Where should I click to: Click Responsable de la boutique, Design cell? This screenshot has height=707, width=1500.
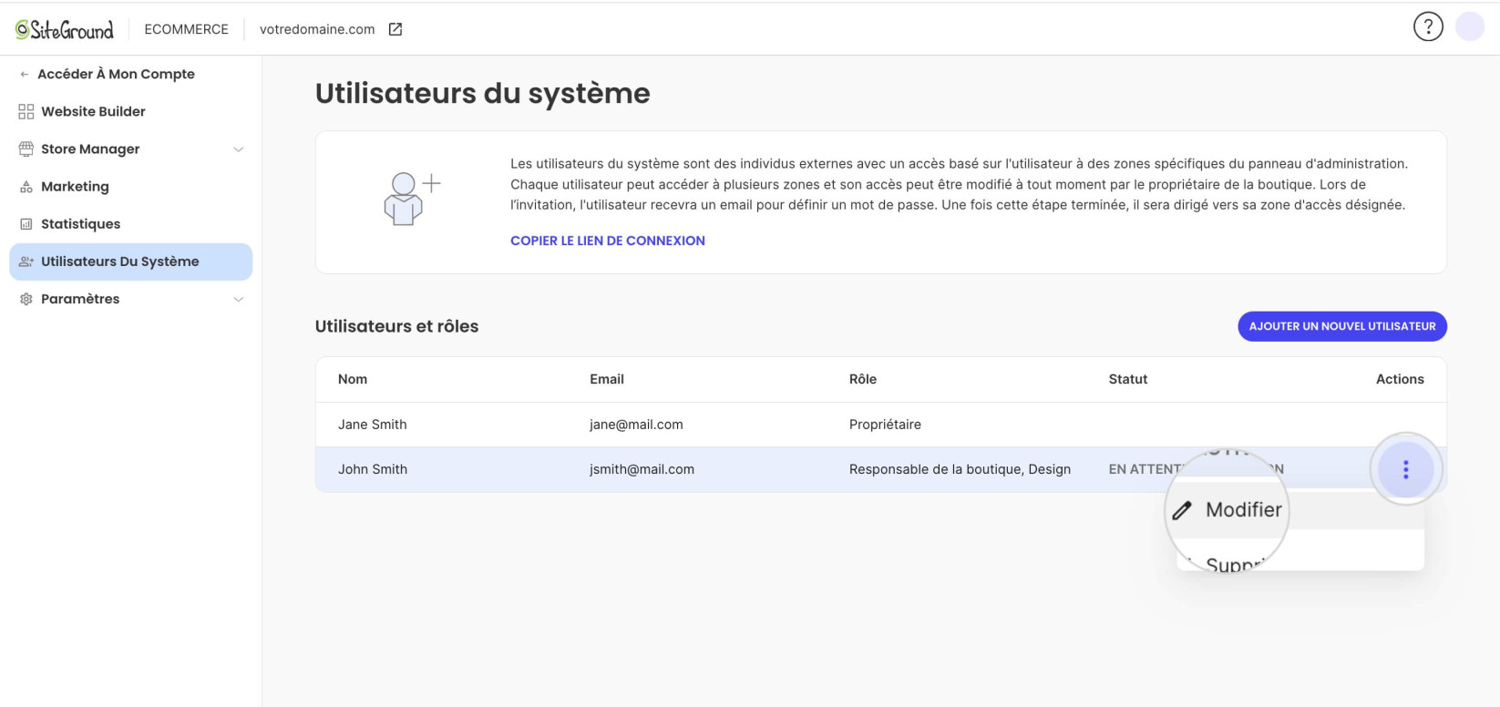(x=960, y=469)
